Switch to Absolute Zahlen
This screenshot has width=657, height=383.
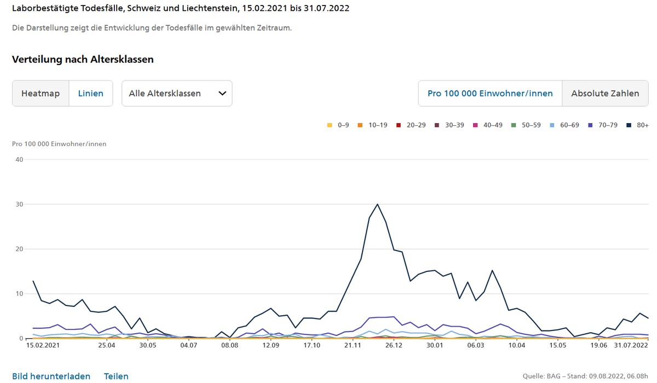pos(605,94)
